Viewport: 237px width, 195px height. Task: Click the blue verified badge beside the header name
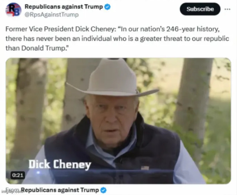[108, 7]
